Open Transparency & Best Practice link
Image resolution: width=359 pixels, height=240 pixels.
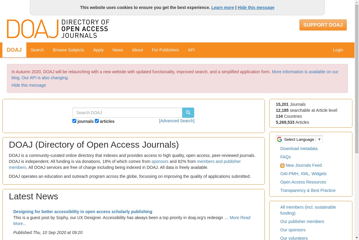308,190
